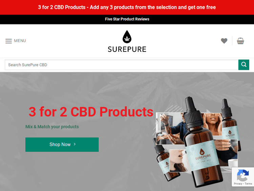Click the MENU label text
The width and height of the screenshot is (254, 191).
click(x=20, y=41)
